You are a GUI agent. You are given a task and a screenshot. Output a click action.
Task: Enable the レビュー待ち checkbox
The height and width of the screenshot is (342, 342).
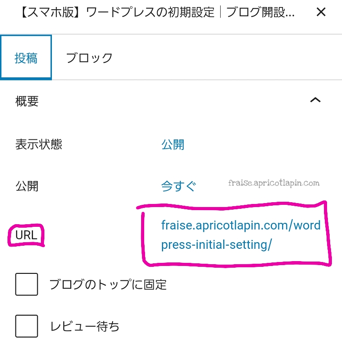click(27, 326)
